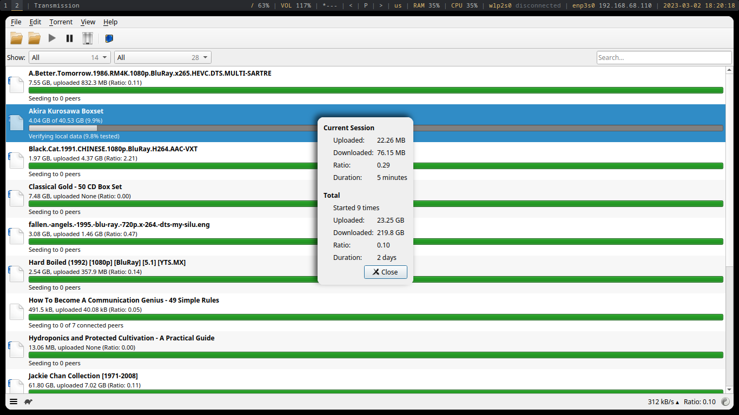
Task: Click the "Current Session" heading in dialog
Action: [x=349, y=128]
